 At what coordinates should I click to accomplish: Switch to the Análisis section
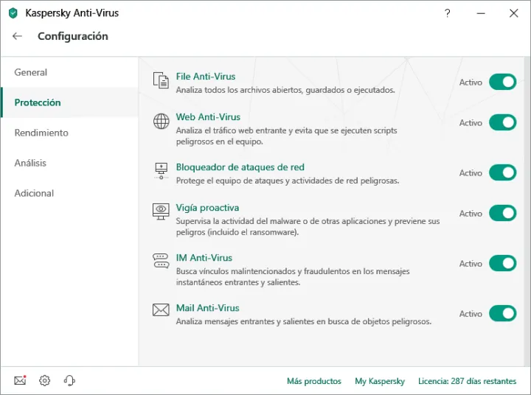tap(69, 163)
